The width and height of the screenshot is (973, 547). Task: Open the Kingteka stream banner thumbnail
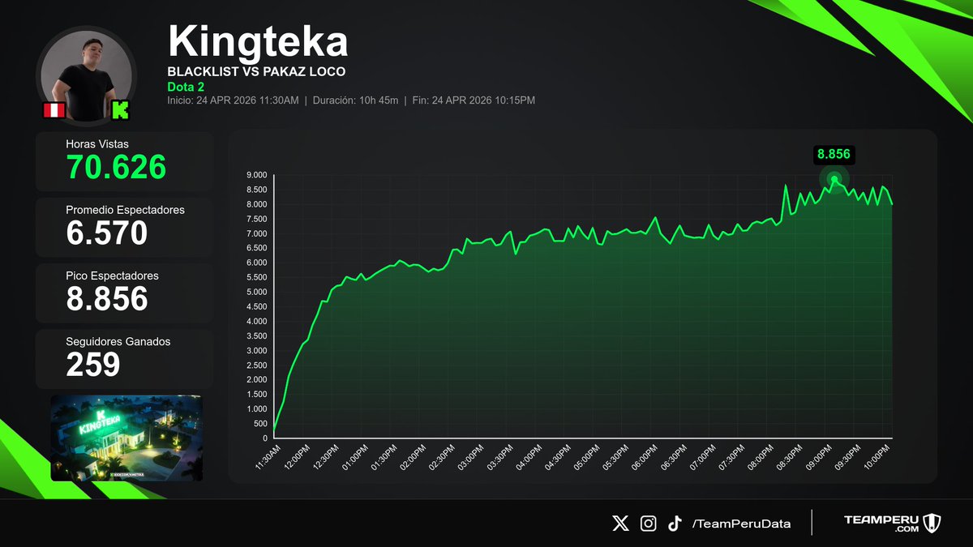point(126,438)
